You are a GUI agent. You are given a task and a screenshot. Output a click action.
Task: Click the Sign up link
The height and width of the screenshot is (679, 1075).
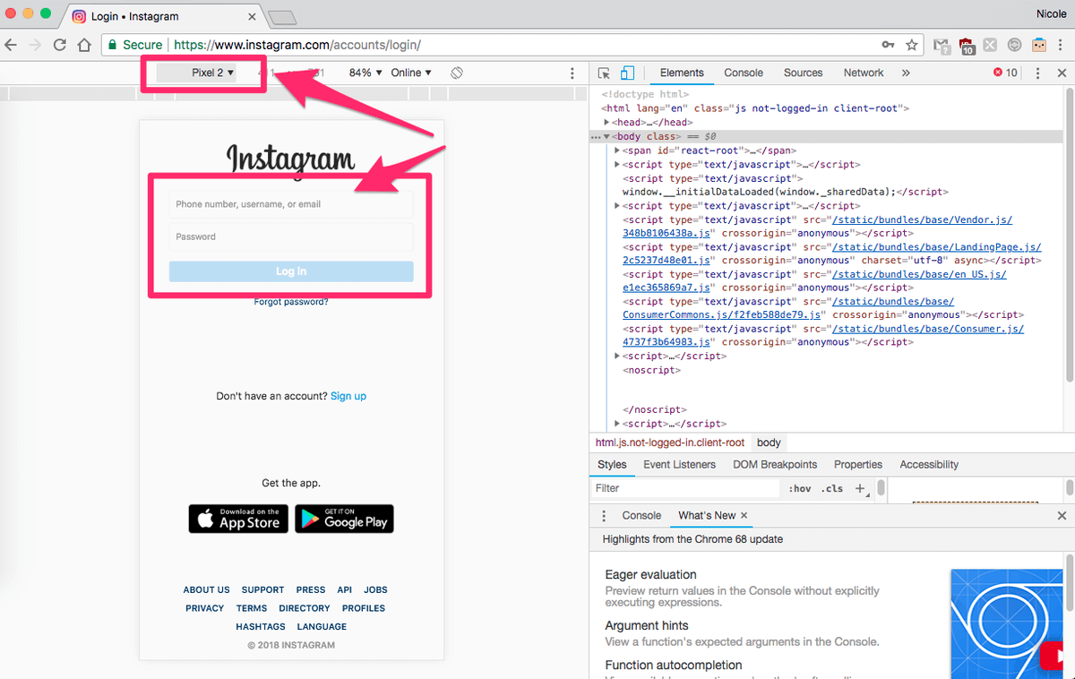(x=348, y=396)
